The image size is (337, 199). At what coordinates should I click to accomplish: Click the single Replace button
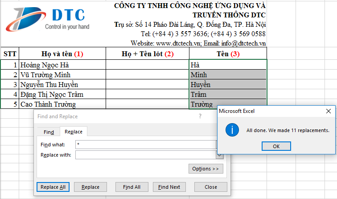(90, 187)
